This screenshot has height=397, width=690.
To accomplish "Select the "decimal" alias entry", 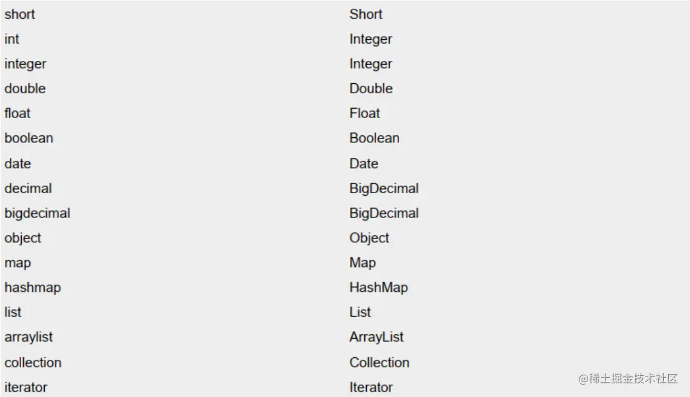I will click(28, 189).
